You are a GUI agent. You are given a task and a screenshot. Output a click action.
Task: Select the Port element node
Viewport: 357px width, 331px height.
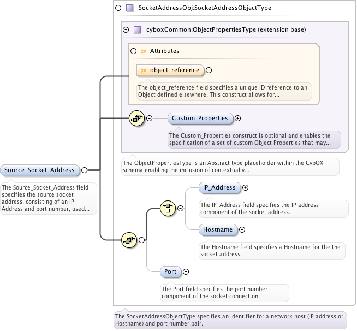tap(170, 271)
